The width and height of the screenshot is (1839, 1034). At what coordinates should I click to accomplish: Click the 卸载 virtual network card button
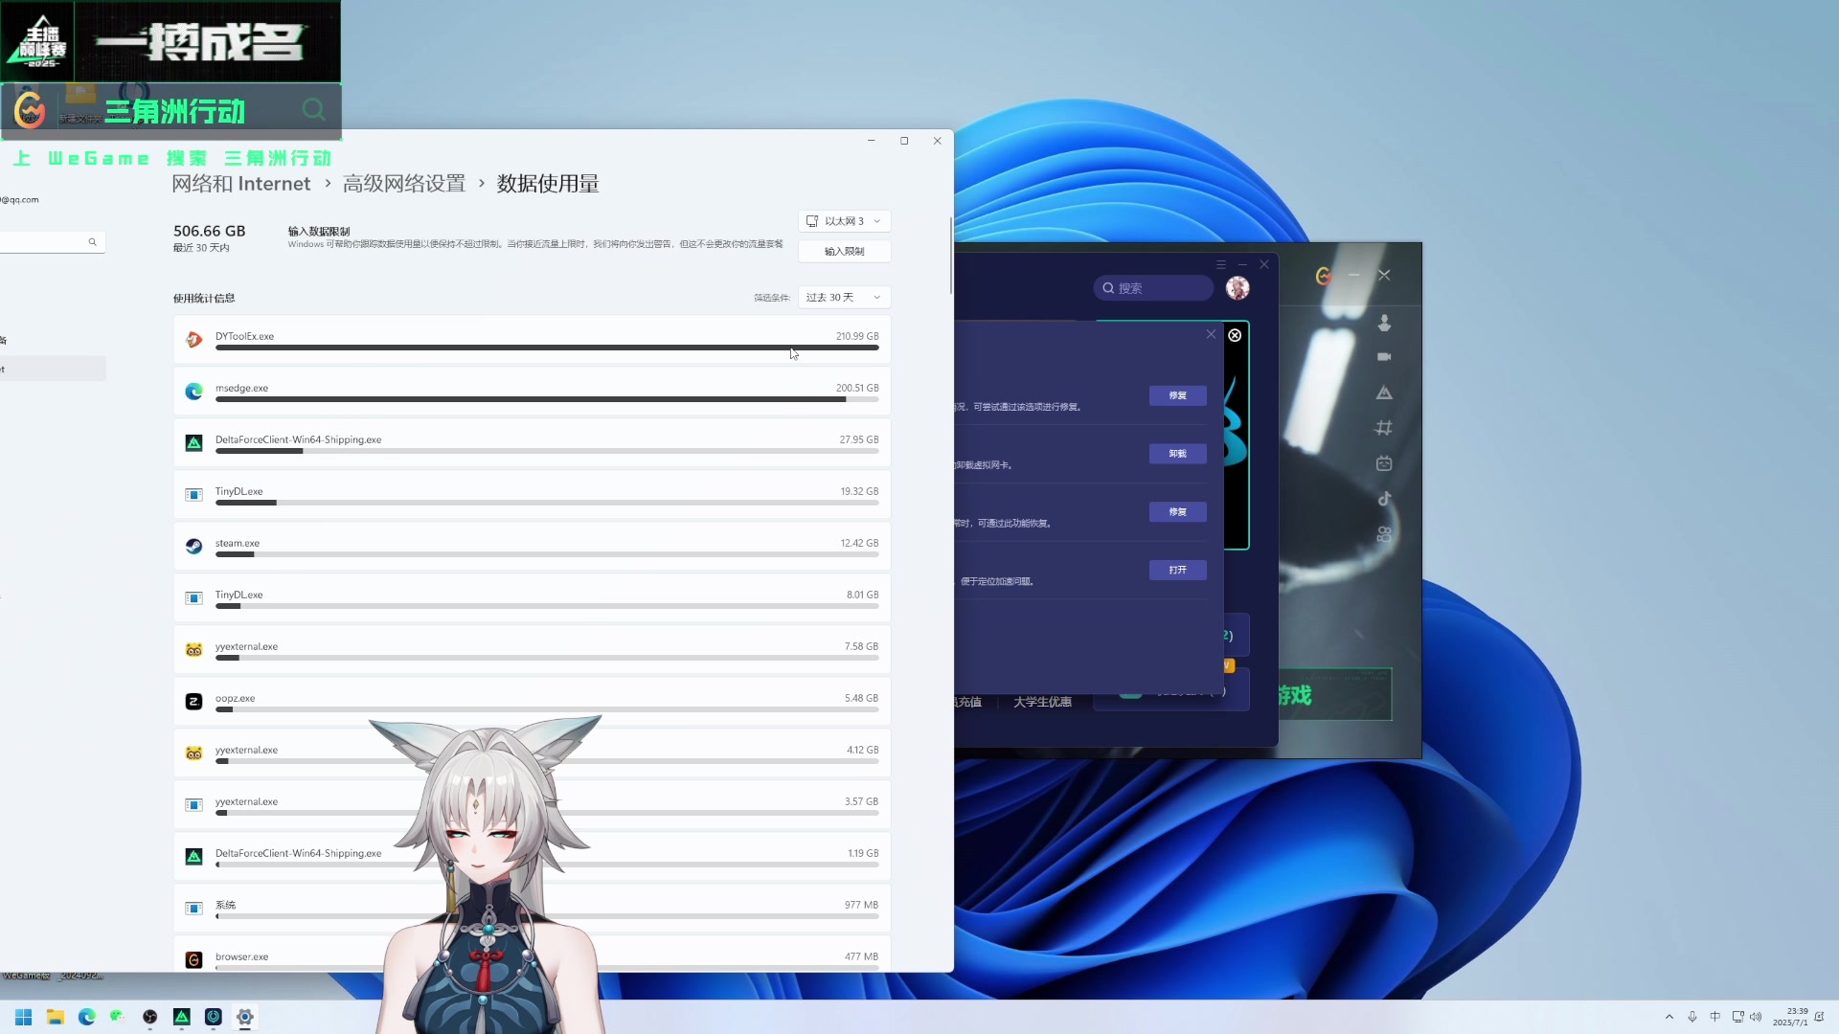tap(1177, 454)
